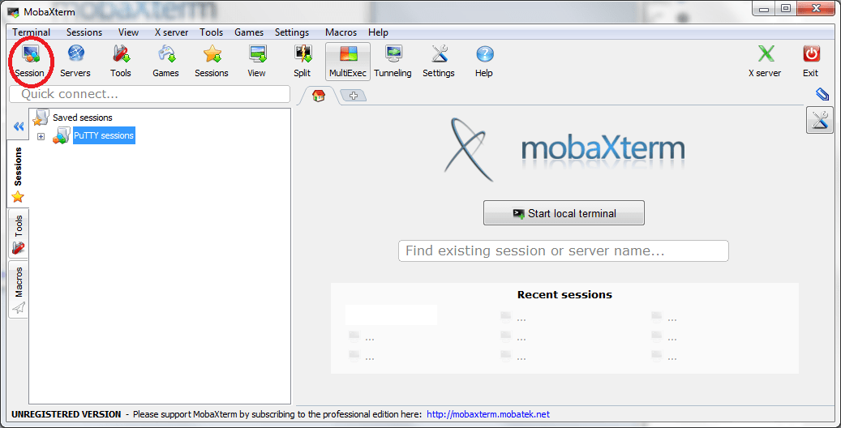Open the View toolbar icon
This screenshot has height=428, width=841.
(256, 62)
